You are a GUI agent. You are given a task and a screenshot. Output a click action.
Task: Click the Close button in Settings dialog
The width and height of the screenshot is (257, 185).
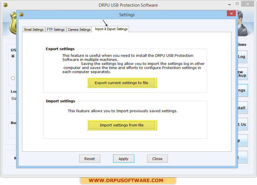coord(157,159)
